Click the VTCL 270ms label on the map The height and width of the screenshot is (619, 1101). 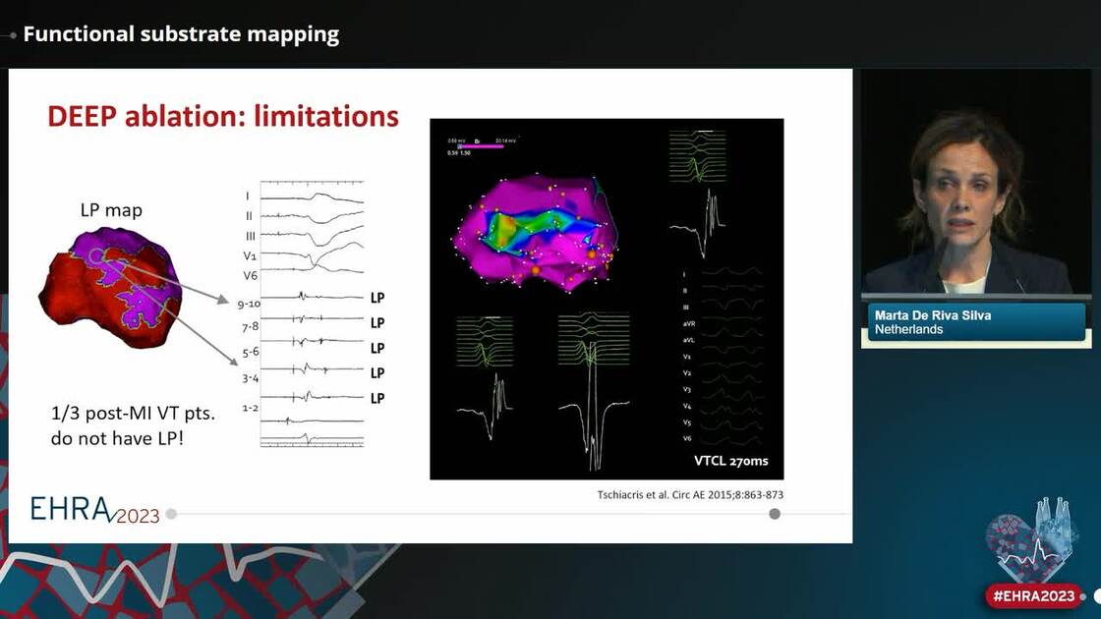(x=731, y=460)
